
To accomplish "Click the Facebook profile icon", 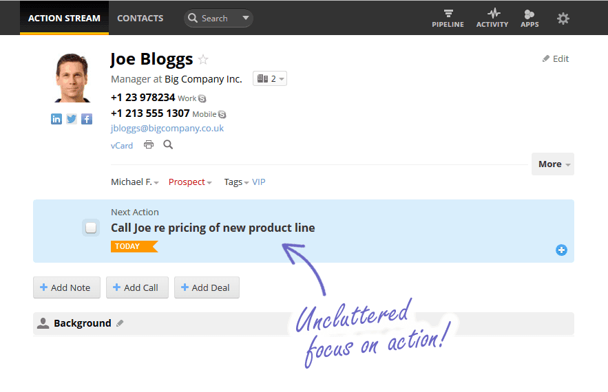I will click(87, 119).
